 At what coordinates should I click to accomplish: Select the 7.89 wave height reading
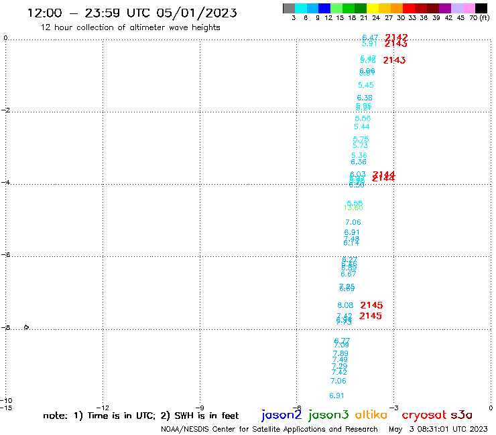340,353
